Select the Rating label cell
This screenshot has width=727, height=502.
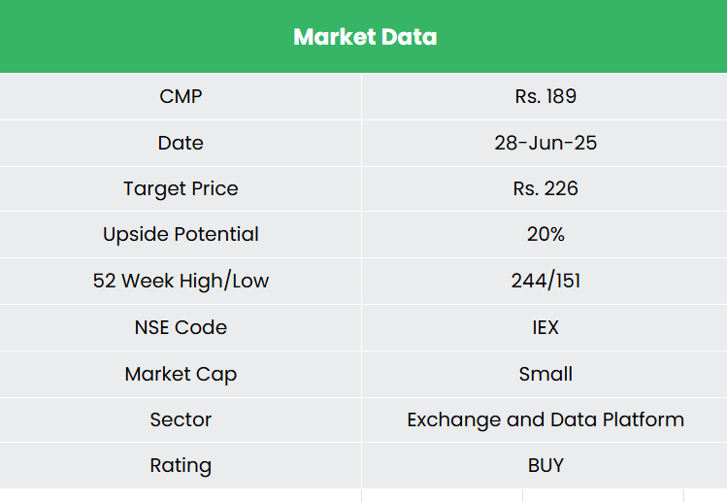point(181,465)
